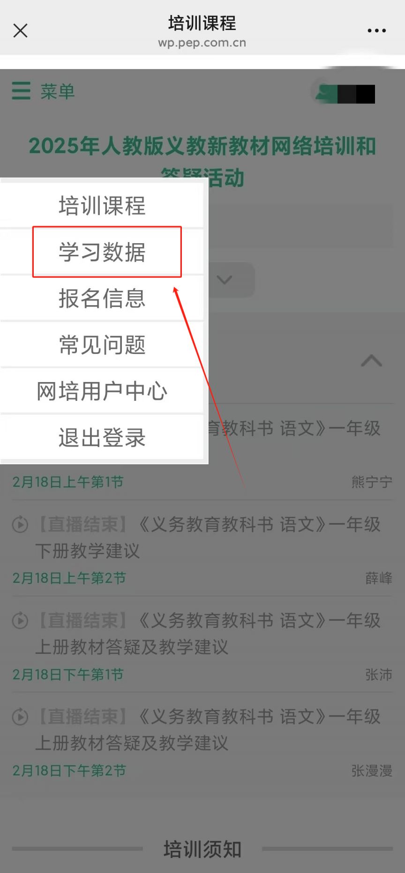Tap the green hamburger 菜单 icon
This screenshot has height=873, width=405.
pos(21,91)
